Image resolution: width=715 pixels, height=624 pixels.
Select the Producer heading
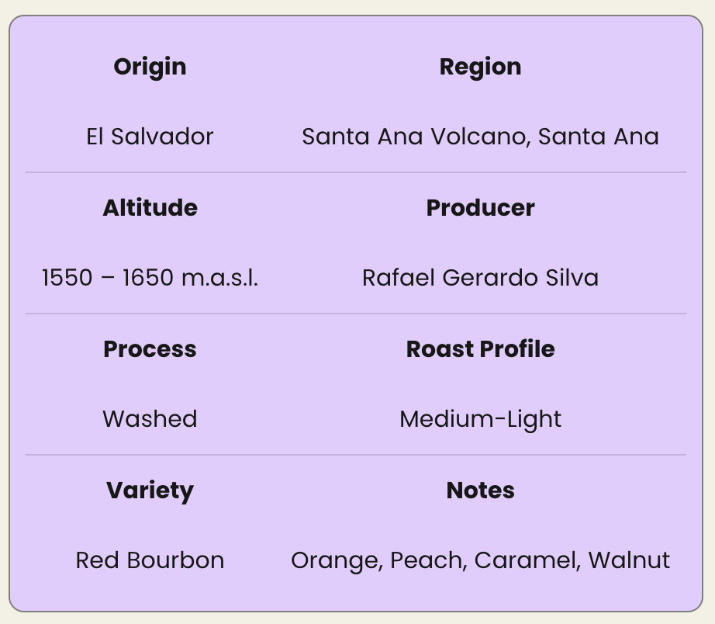click(480, 208)
